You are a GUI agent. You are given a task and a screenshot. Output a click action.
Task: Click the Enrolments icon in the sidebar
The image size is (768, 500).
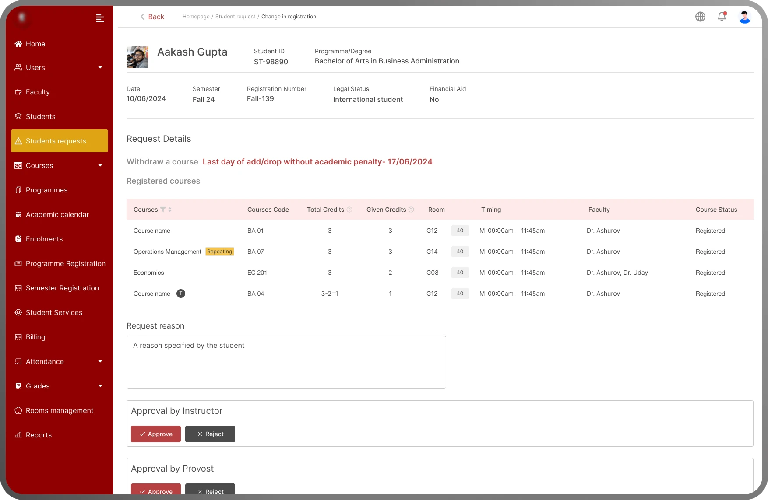click(18, 239)
